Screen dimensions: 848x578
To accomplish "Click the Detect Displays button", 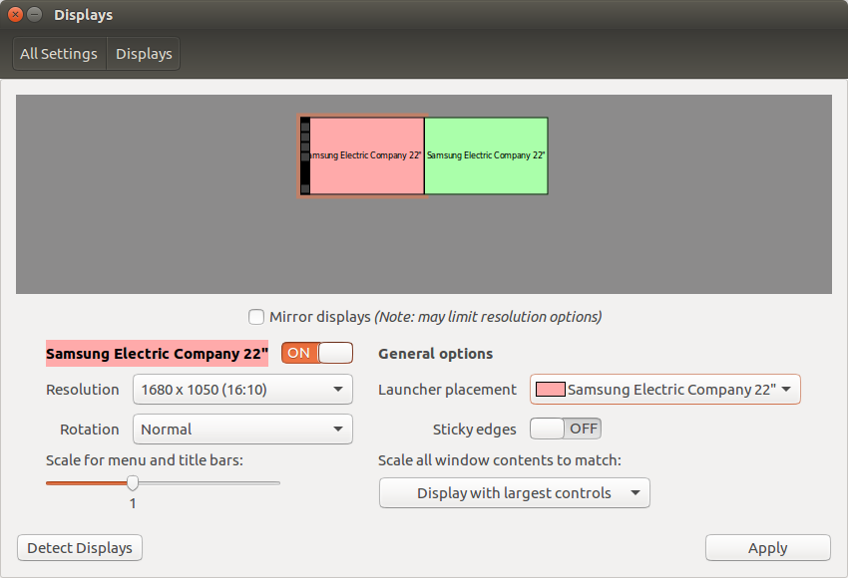I will tap(80, 548).
